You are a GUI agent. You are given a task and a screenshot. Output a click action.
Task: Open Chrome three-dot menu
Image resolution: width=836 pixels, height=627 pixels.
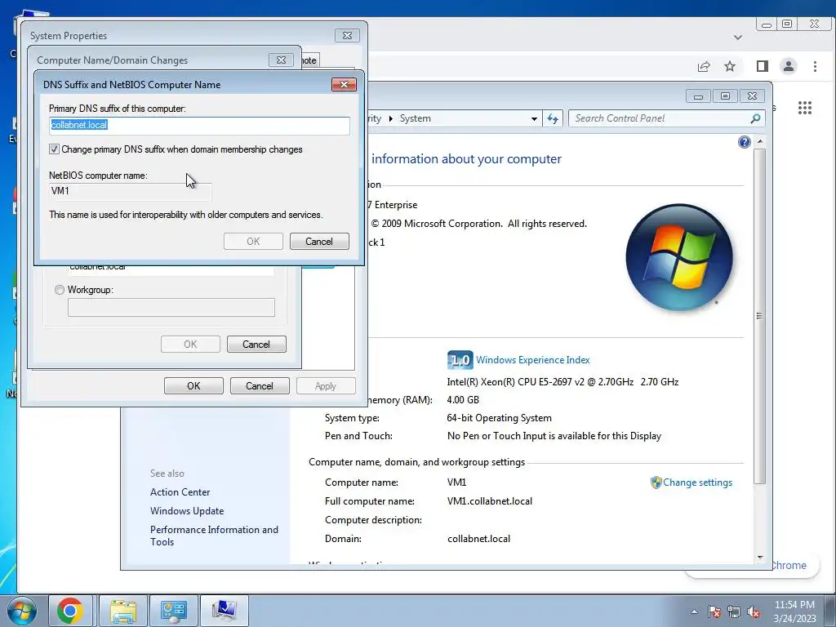(815, 66)
